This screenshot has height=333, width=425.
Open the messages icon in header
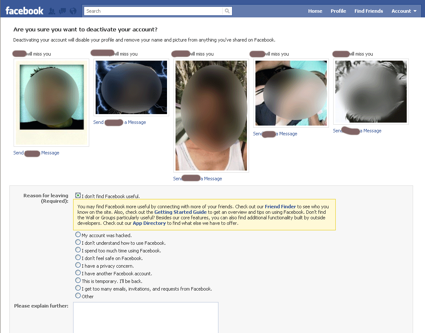click(x=62, y=11)
